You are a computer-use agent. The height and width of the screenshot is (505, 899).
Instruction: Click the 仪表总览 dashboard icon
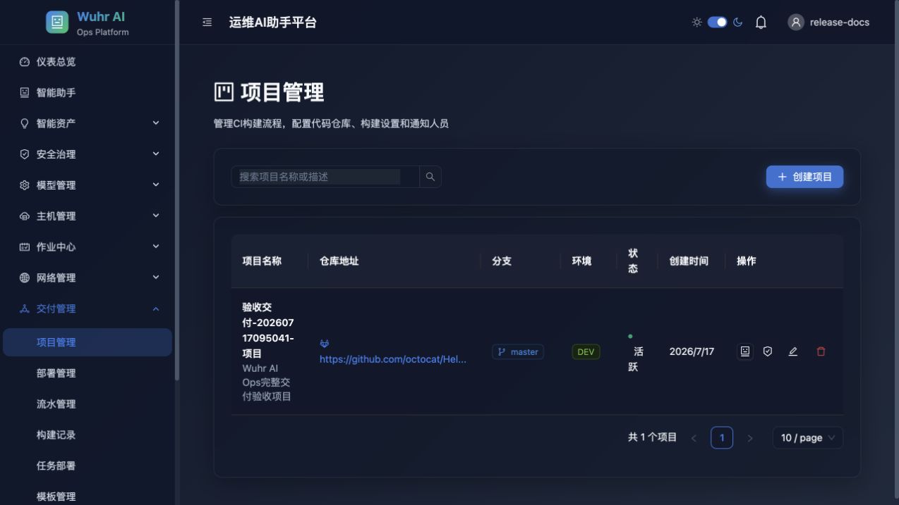(25, 62)
